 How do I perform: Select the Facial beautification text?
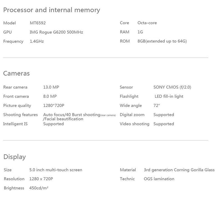point(63,119)
